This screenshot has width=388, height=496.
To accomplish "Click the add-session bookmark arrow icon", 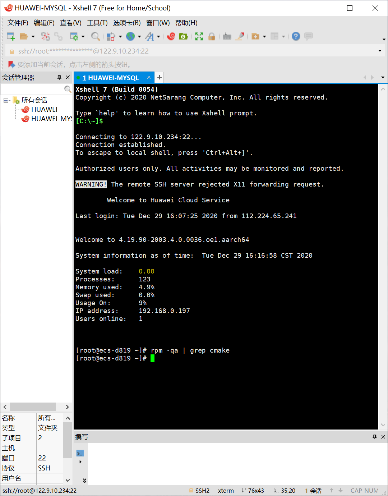I will (x=11, y=64).
